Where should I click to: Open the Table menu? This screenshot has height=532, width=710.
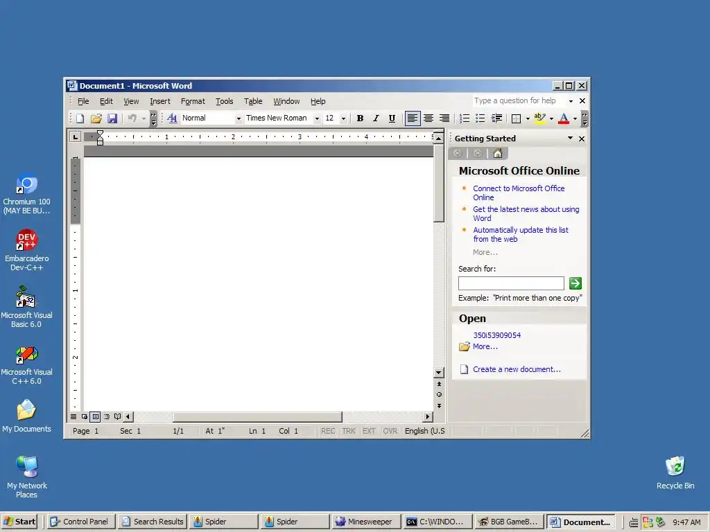click(x=253, y=101)
